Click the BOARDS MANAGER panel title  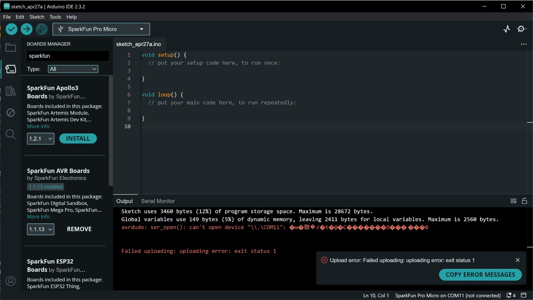pos(49,44)
